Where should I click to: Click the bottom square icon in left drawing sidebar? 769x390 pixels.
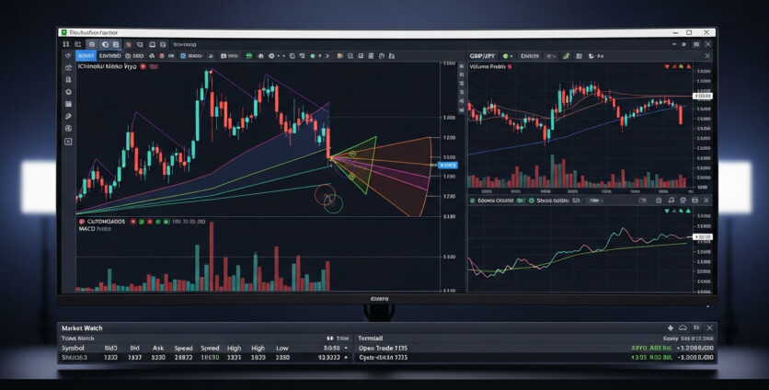click(x=68, y=142)
